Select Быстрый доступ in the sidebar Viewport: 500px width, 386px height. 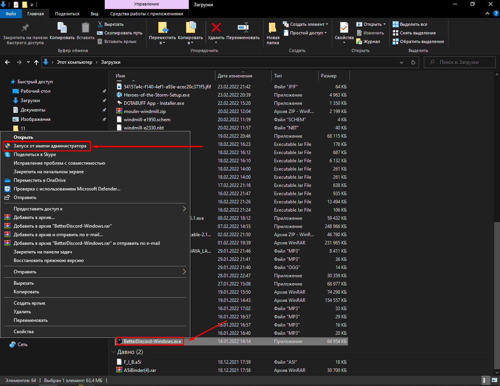(x=35, y=82)
